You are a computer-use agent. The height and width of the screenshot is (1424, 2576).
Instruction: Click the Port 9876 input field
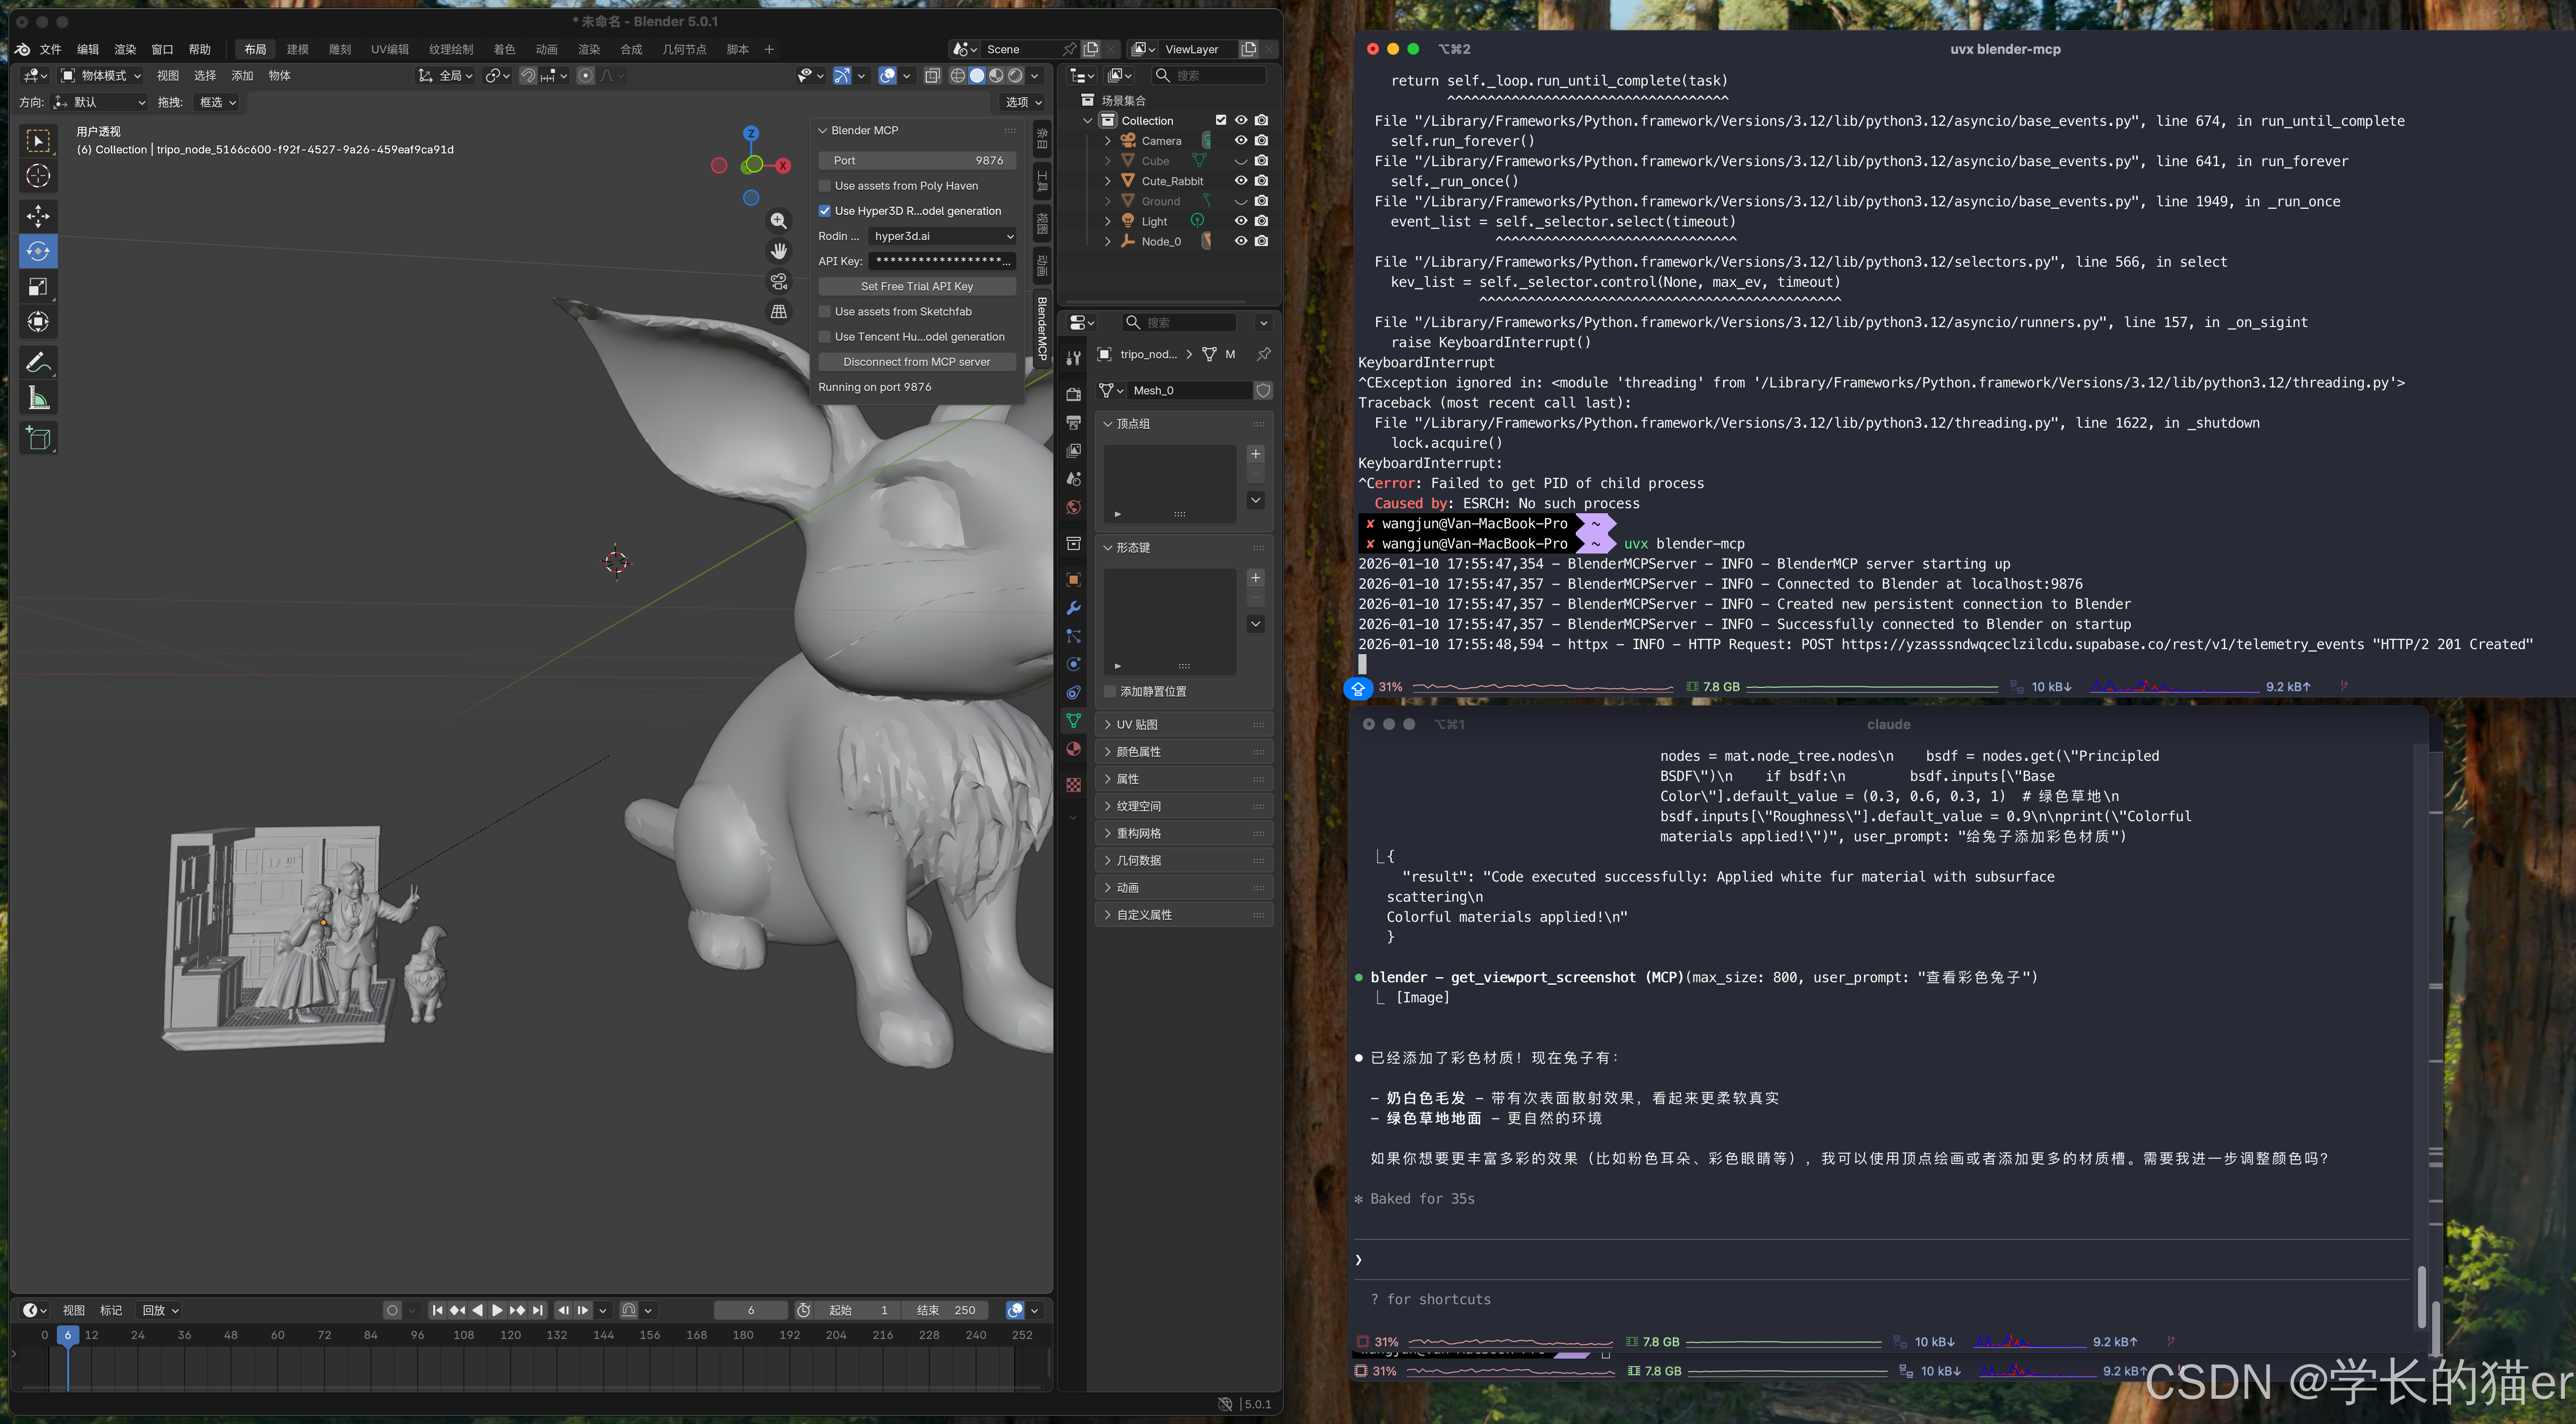click(x=916, y=161)
